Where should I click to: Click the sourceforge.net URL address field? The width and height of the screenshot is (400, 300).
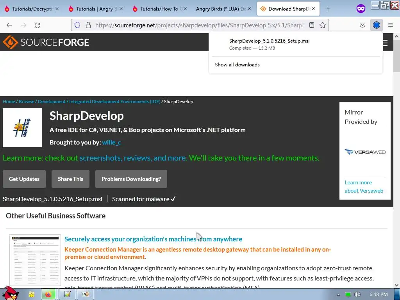point(200,25)
